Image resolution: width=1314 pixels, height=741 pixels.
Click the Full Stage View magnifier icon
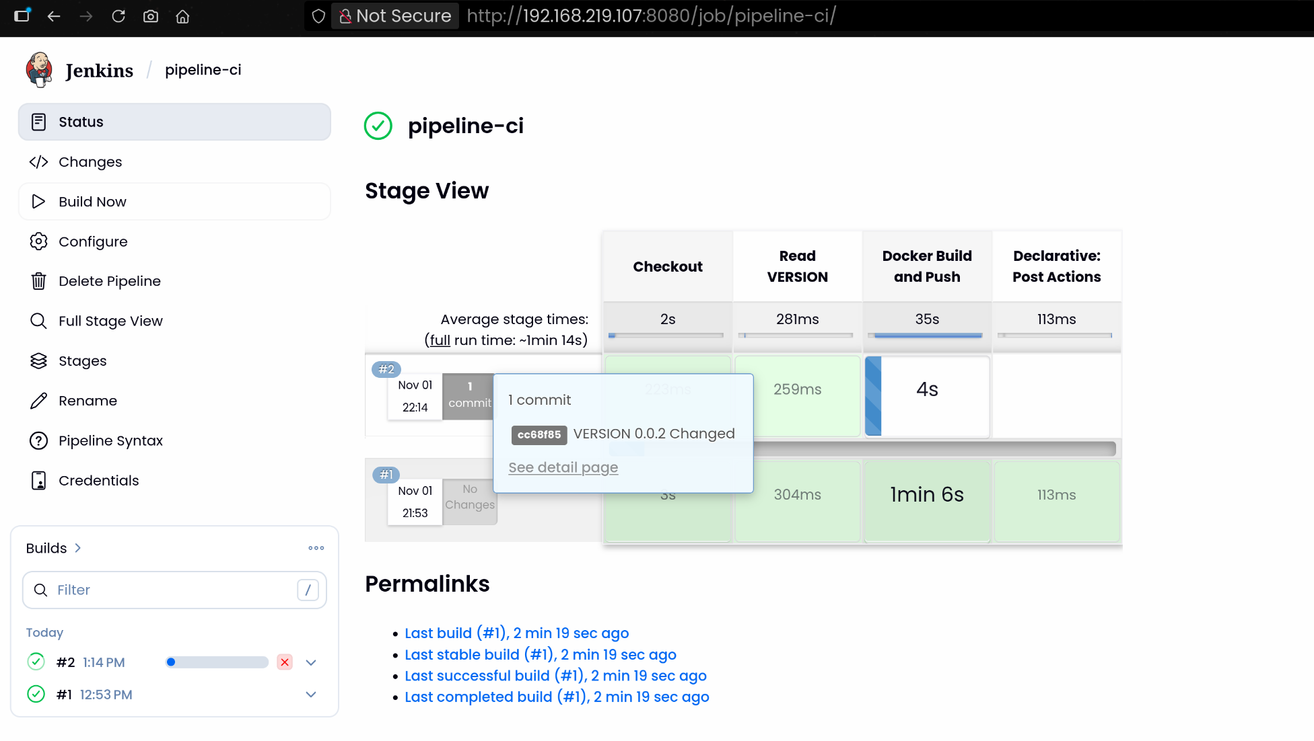pos(38,321)
